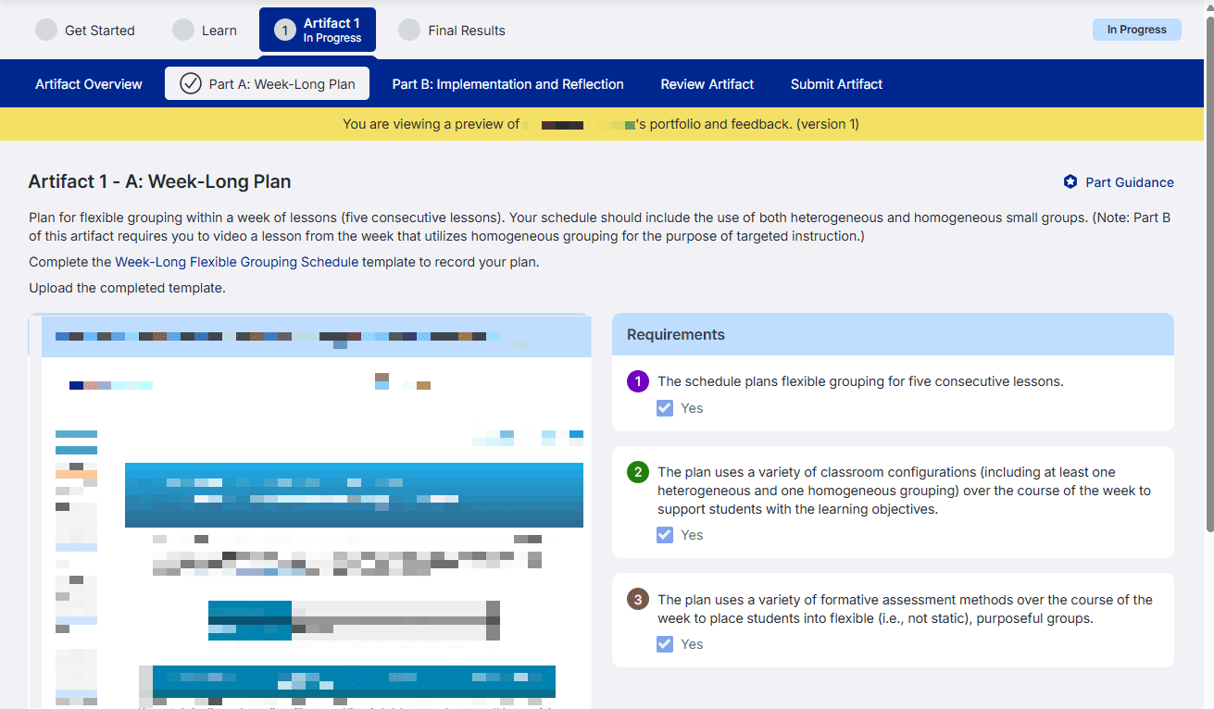Click the Final Results step circle
This screenshot has height=709, width=1214.
pos(409,31)
